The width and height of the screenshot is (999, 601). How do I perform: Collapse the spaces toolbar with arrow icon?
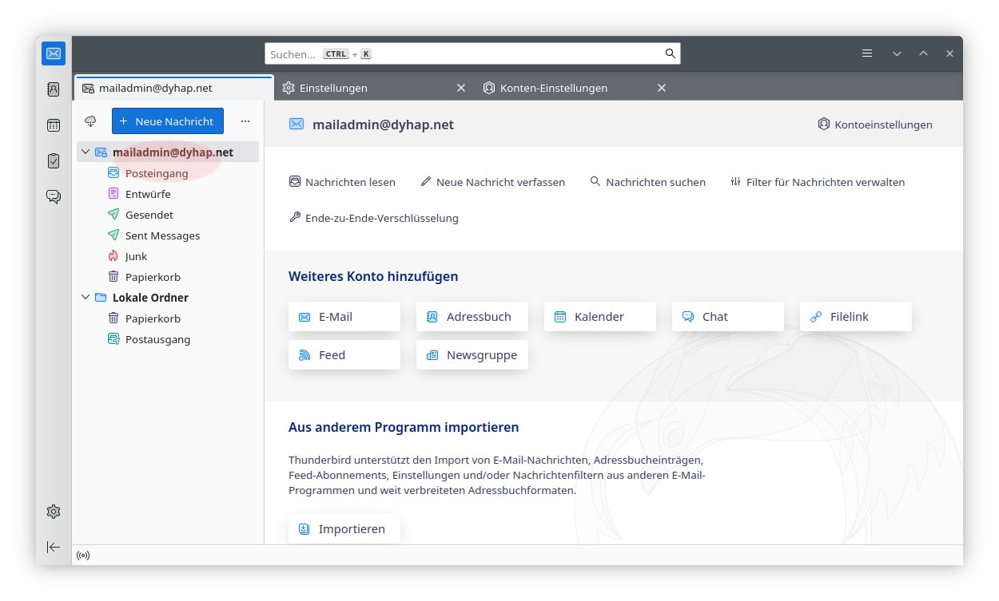pos(54,547)
